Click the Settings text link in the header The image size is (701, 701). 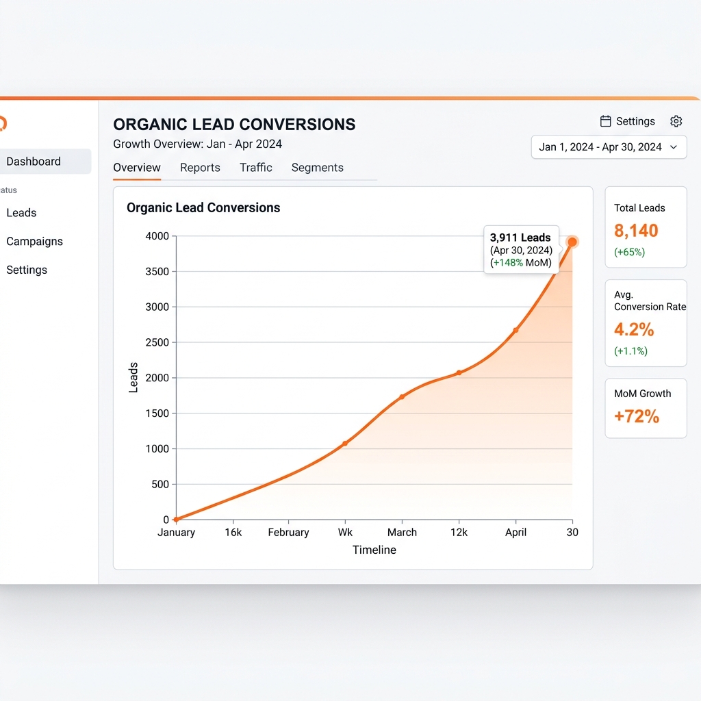click(635, 121)
